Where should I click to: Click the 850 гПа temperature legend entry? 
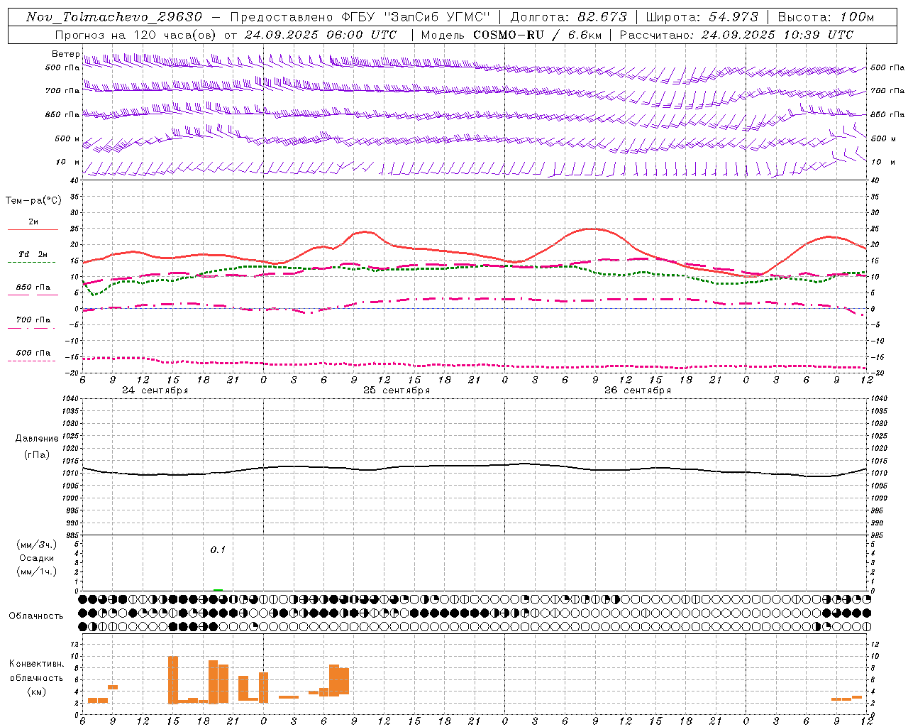33,288
